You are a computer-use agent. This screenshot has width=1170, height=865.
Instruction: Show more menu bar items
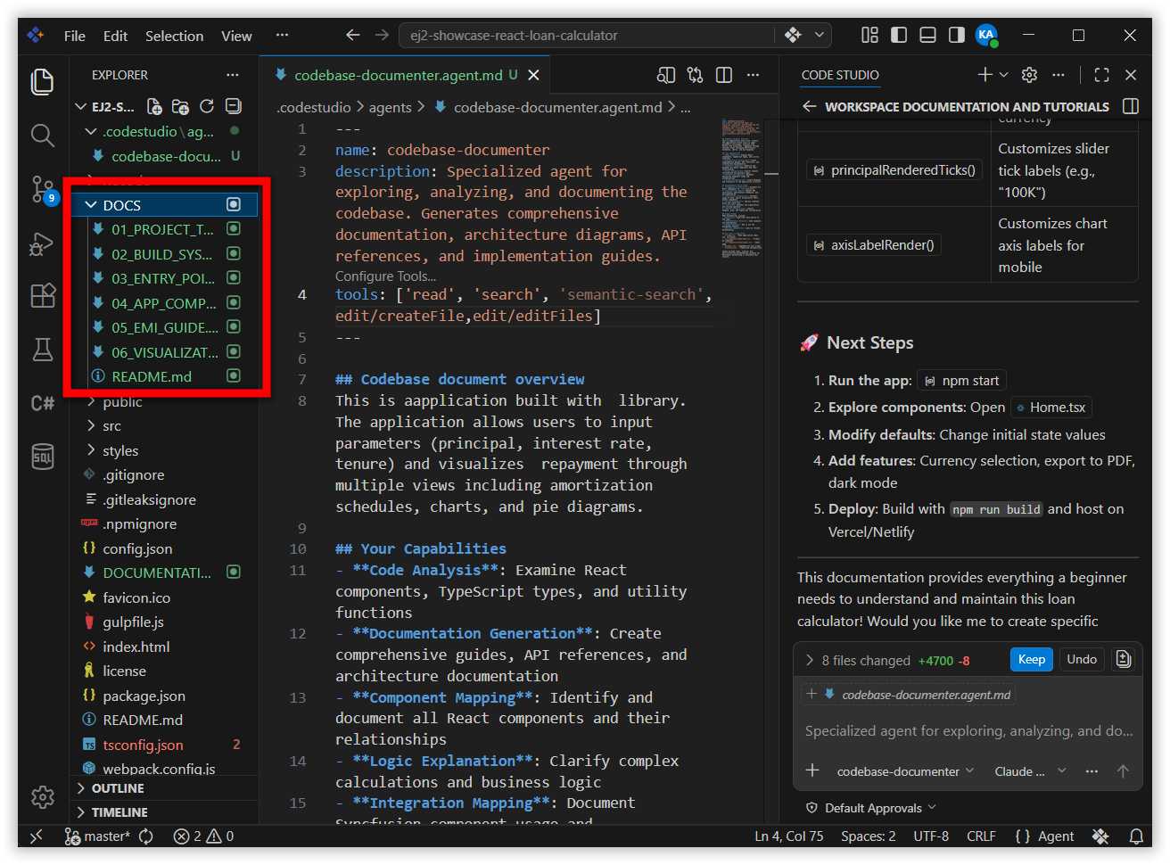click(282, 36)
